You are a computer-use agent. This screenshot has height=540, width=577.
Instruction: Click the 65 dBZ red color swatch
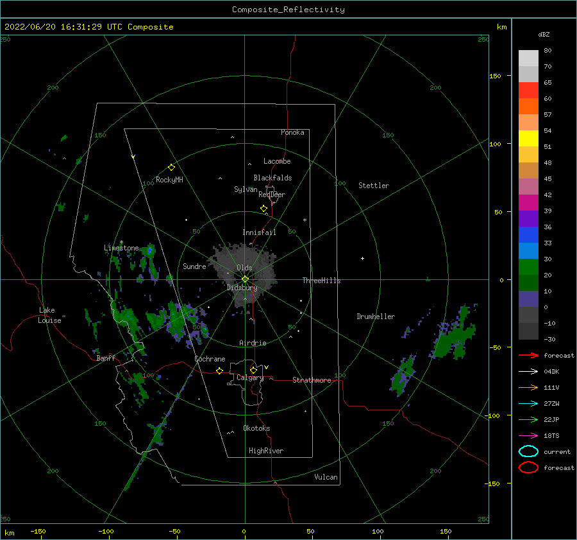point(528,91)
